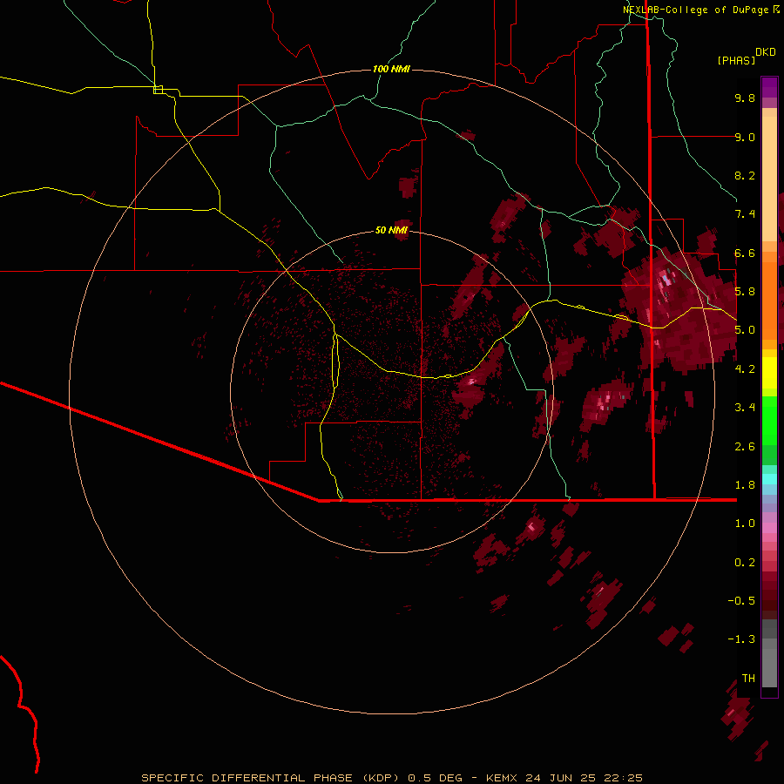The image size is (784, 784).
Task: Click the gray TH band of color scale
Action: pos(769,667)
